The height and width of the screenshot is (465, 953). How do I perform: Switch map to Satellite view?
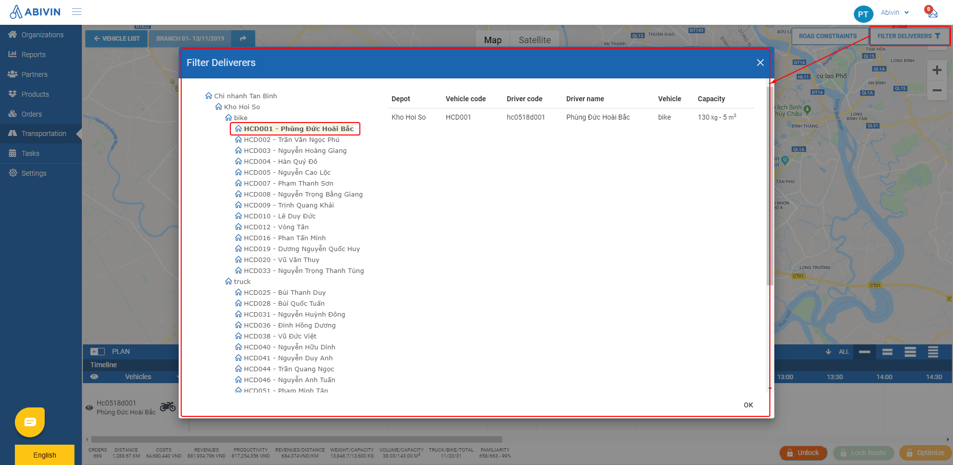(535, 39)
